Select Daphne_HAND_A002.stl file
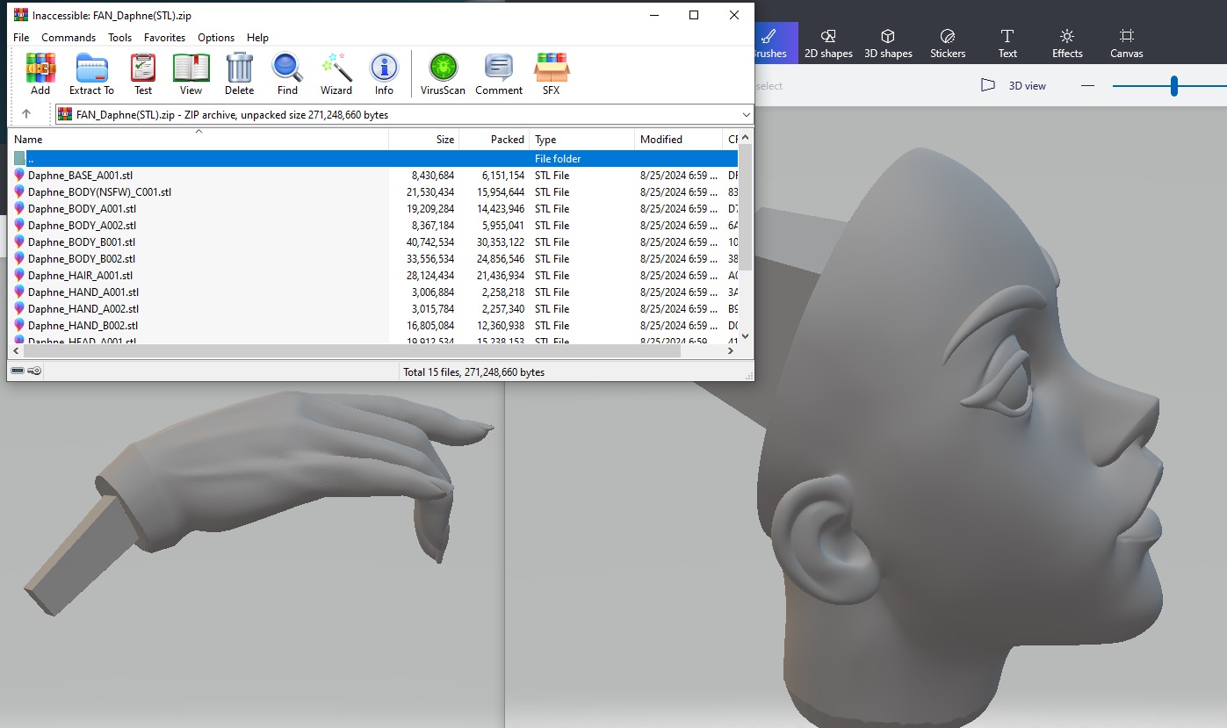The height and width of the screenshot is (728, 1227). [373, 308]
